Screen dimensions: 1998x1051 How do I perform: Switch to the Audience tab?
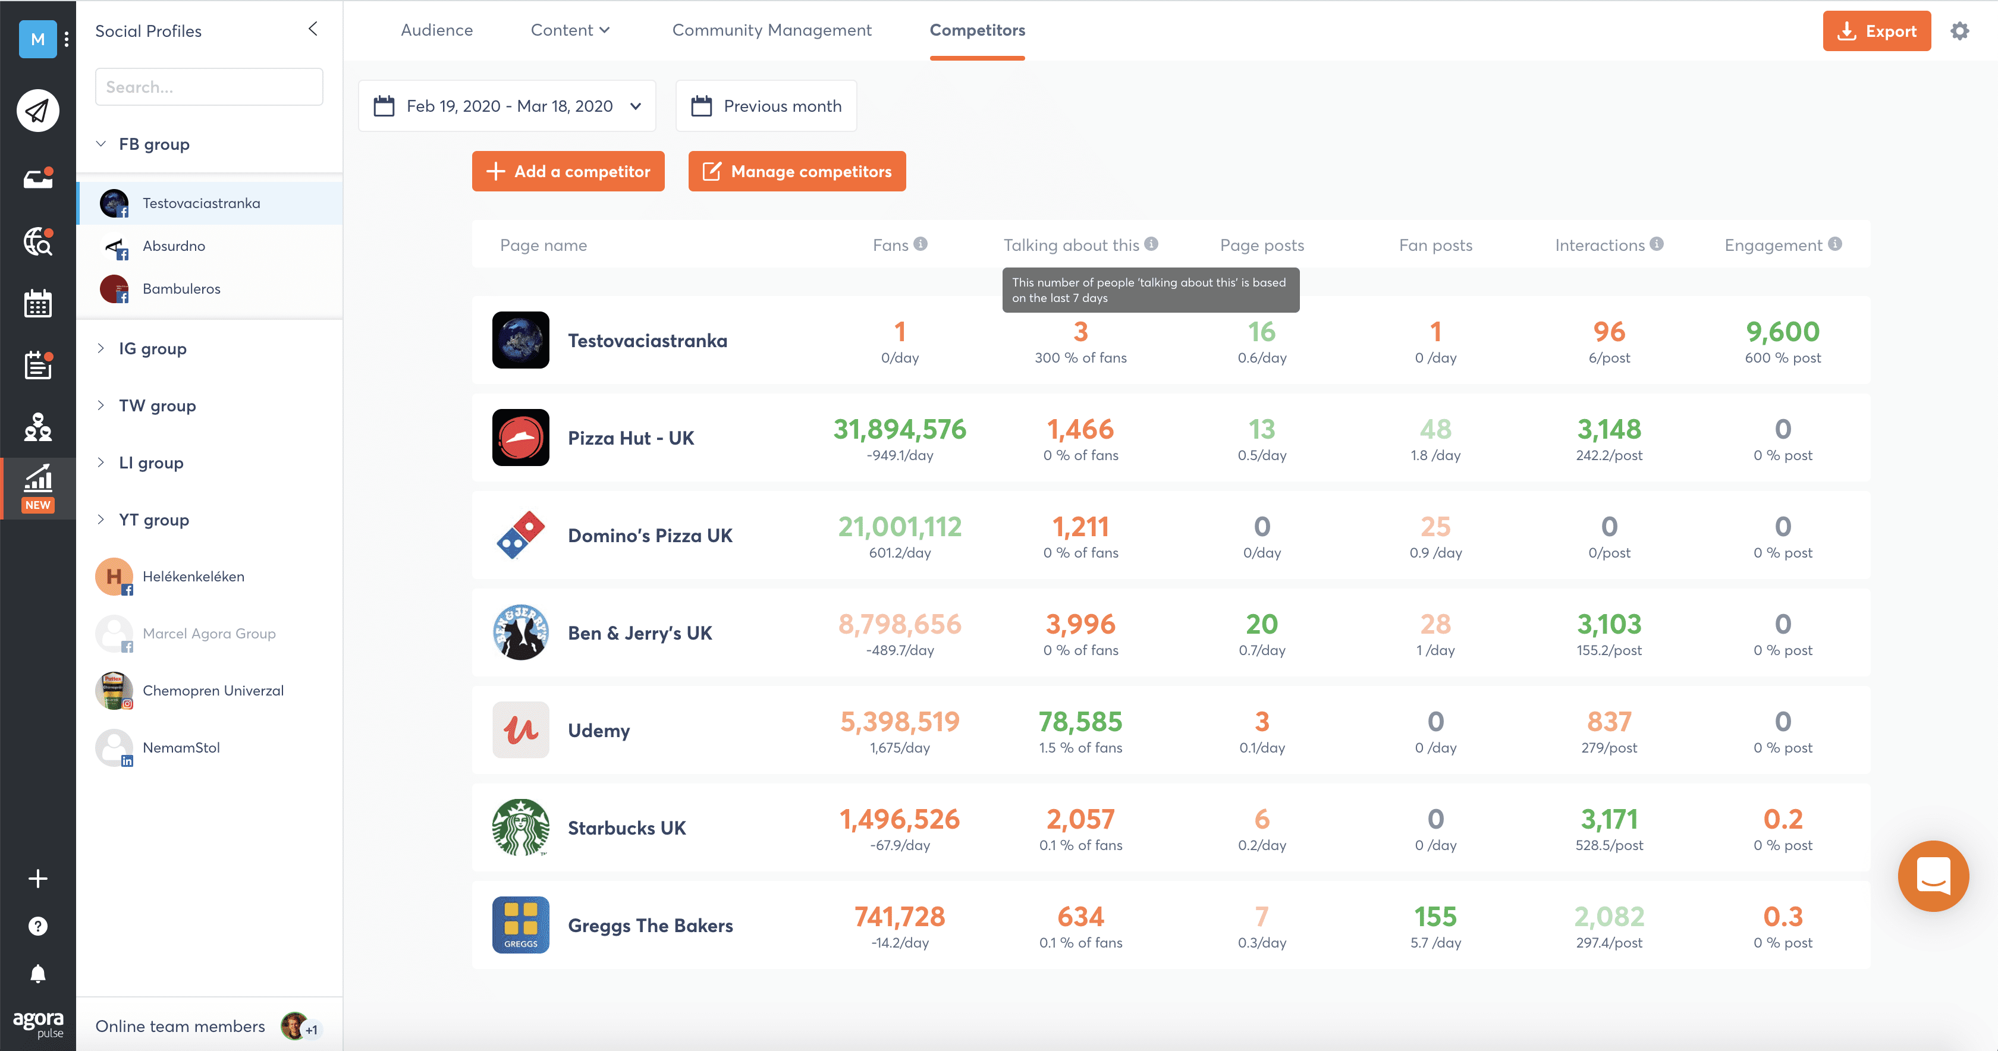click(436, 30)
